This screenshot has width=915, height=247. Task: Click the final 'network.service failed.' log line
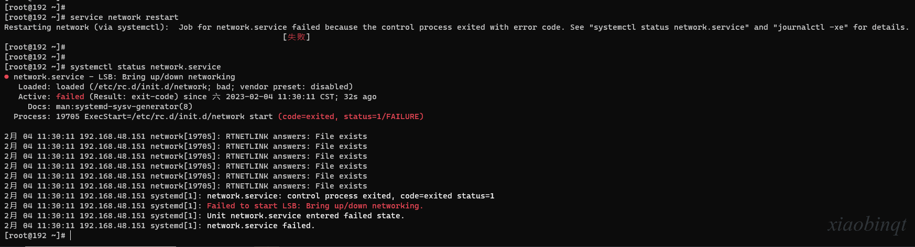(x=261, y=226)
